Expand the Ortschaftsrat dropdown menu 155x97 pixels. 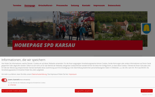(x=46, y=5)
